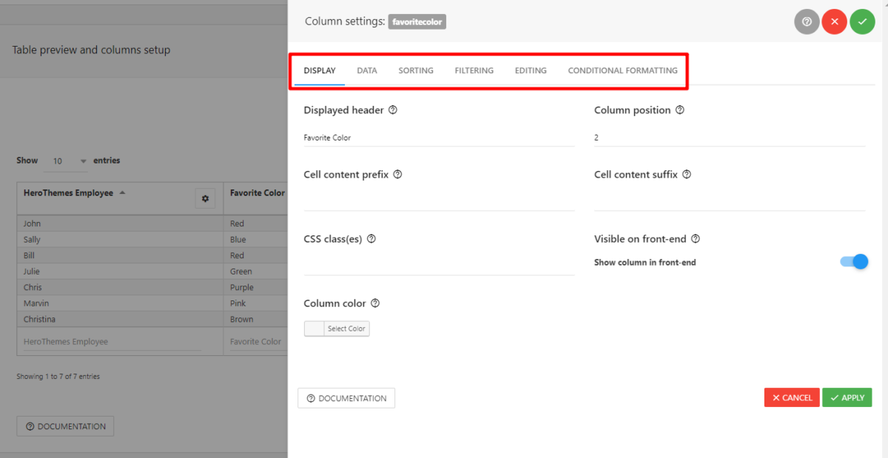888x458 pixels.
Task: Open the gear settings icon on HeroThemes Employee column
Action: coord(205,198)
